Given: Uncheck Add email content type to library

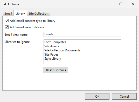Looking at the screenshot, I should point(7,21).
